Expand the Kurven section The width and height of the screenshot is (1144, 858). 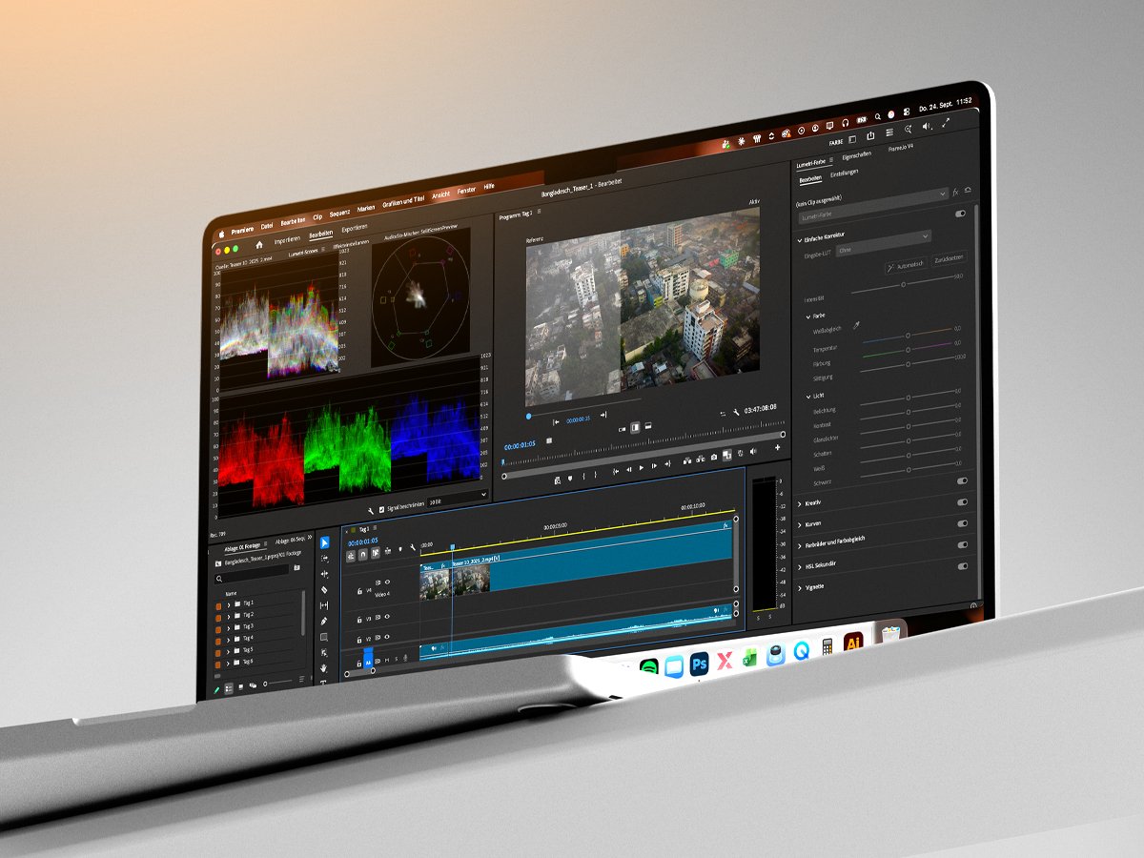(x=799, y=525)
